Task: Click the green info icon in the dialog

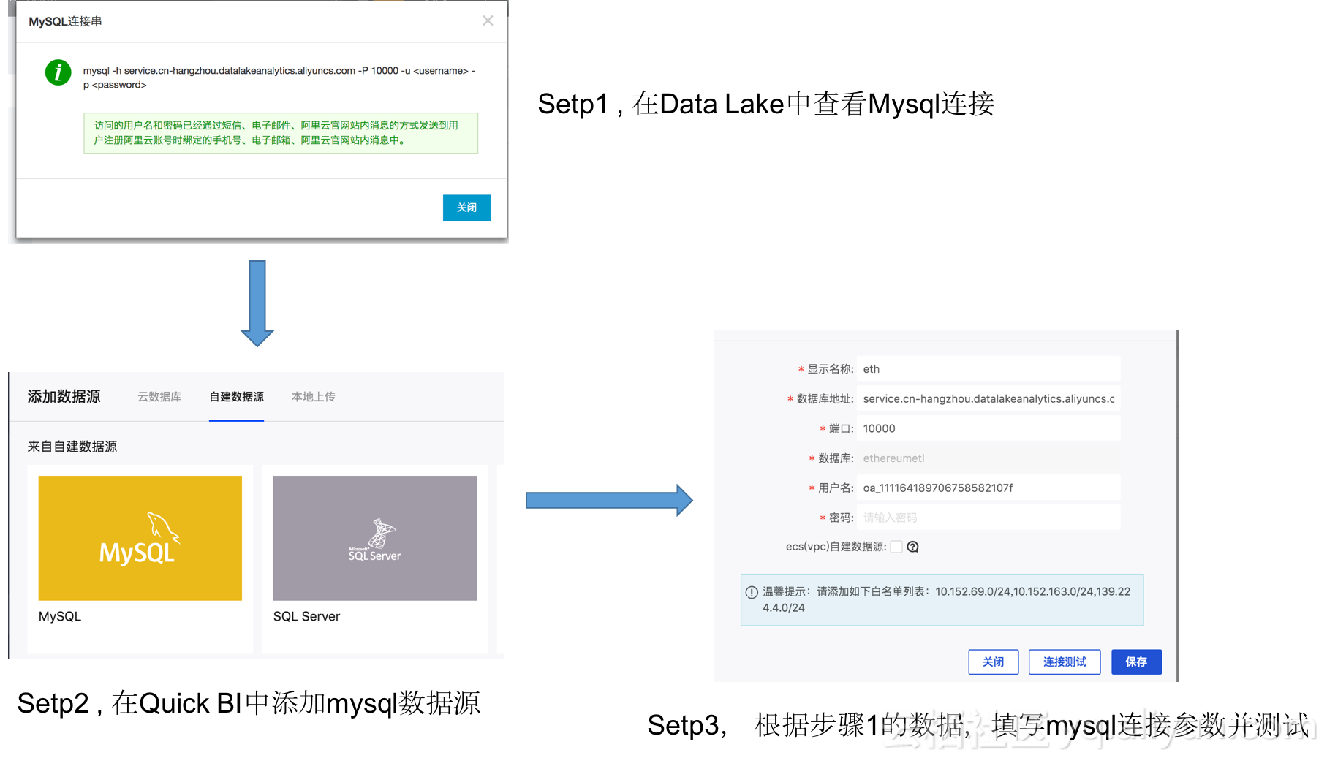Action: click(58, 72)
